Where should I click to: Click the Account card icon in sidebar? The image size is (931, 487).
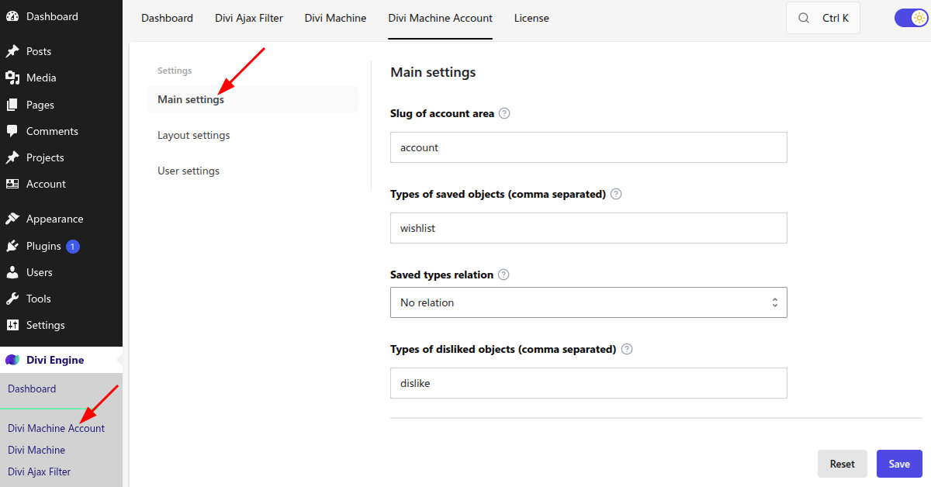click(12, 184)
